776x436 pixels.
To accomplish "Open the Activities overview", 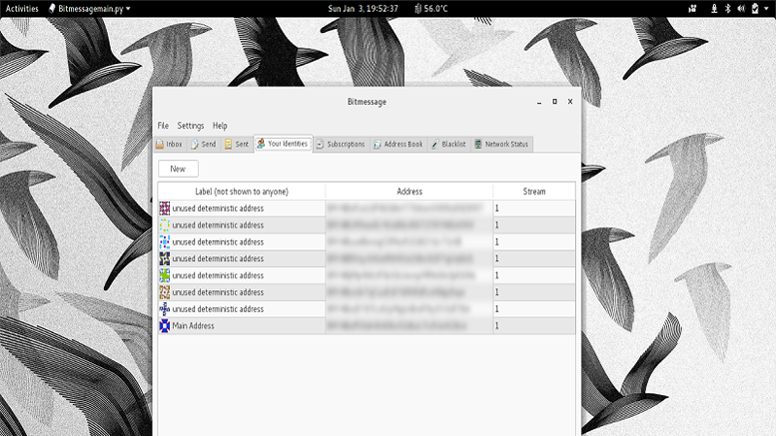I will tap(22, 8).
